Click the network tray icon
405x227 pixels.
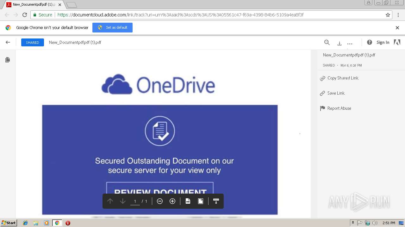(367, 223)
